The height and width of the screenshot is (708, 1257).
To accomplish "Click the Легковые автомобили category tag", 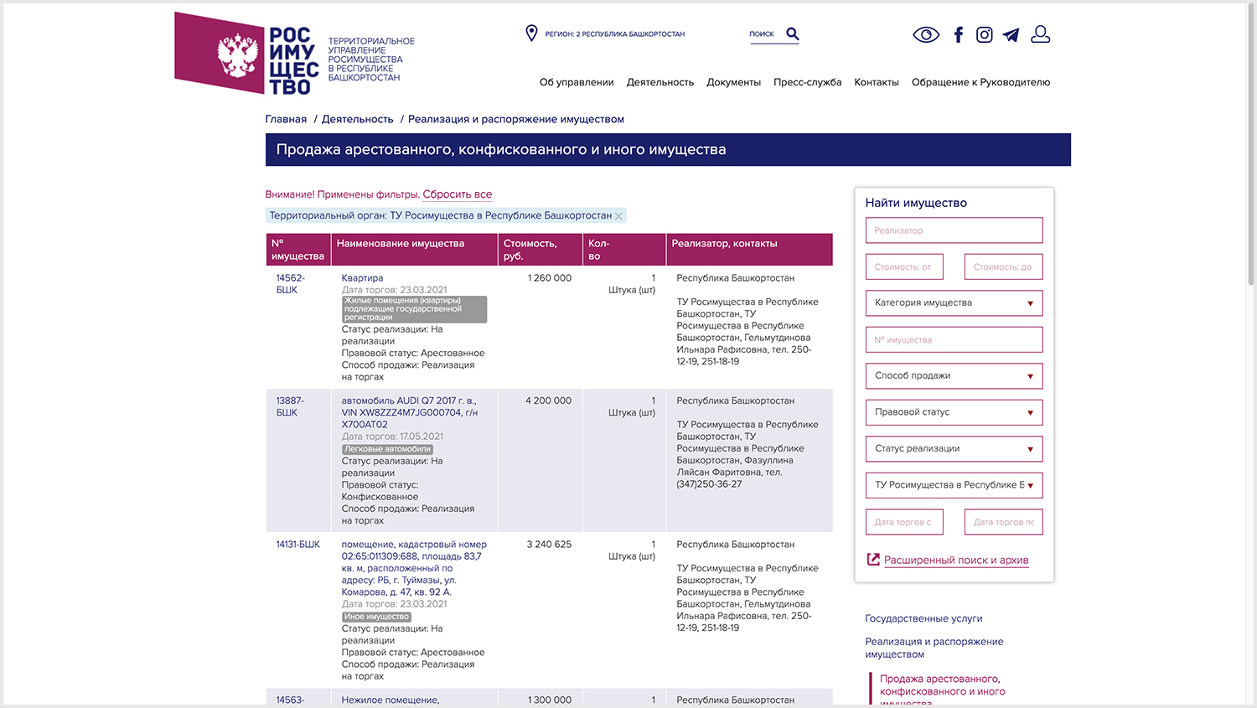I will (x=387, y=449).
